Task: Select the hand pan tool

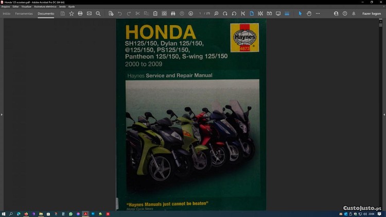Action: pyautogui.click(x=309, y=13)
